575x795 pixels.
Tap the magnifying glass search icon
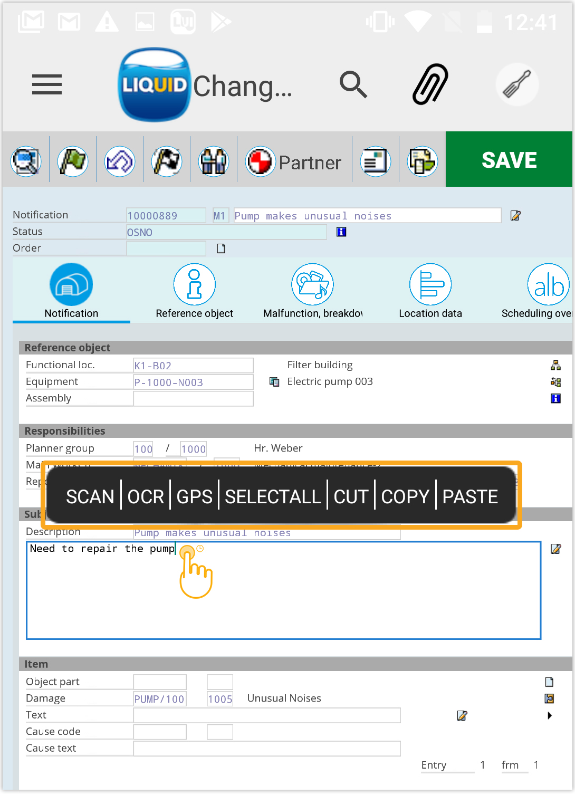(353, 84)
